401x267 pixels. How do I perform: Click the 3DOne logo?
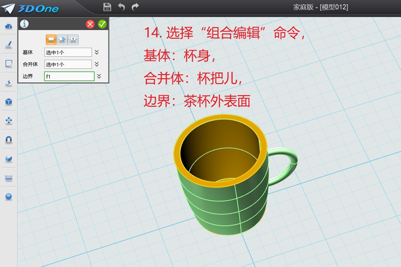tap(30, 9)
